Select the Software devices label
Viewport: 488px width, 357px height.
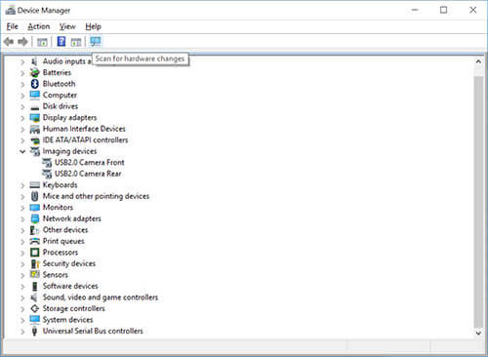[70, 286]
